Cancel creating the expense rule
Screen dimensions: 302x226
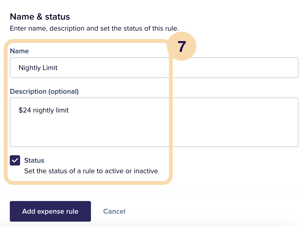click(114, 211)
